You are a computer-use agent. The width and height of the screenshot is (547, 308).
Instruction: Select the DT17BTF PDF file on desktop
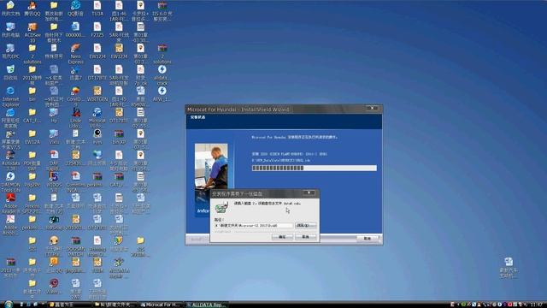click(x=97, y=73)
